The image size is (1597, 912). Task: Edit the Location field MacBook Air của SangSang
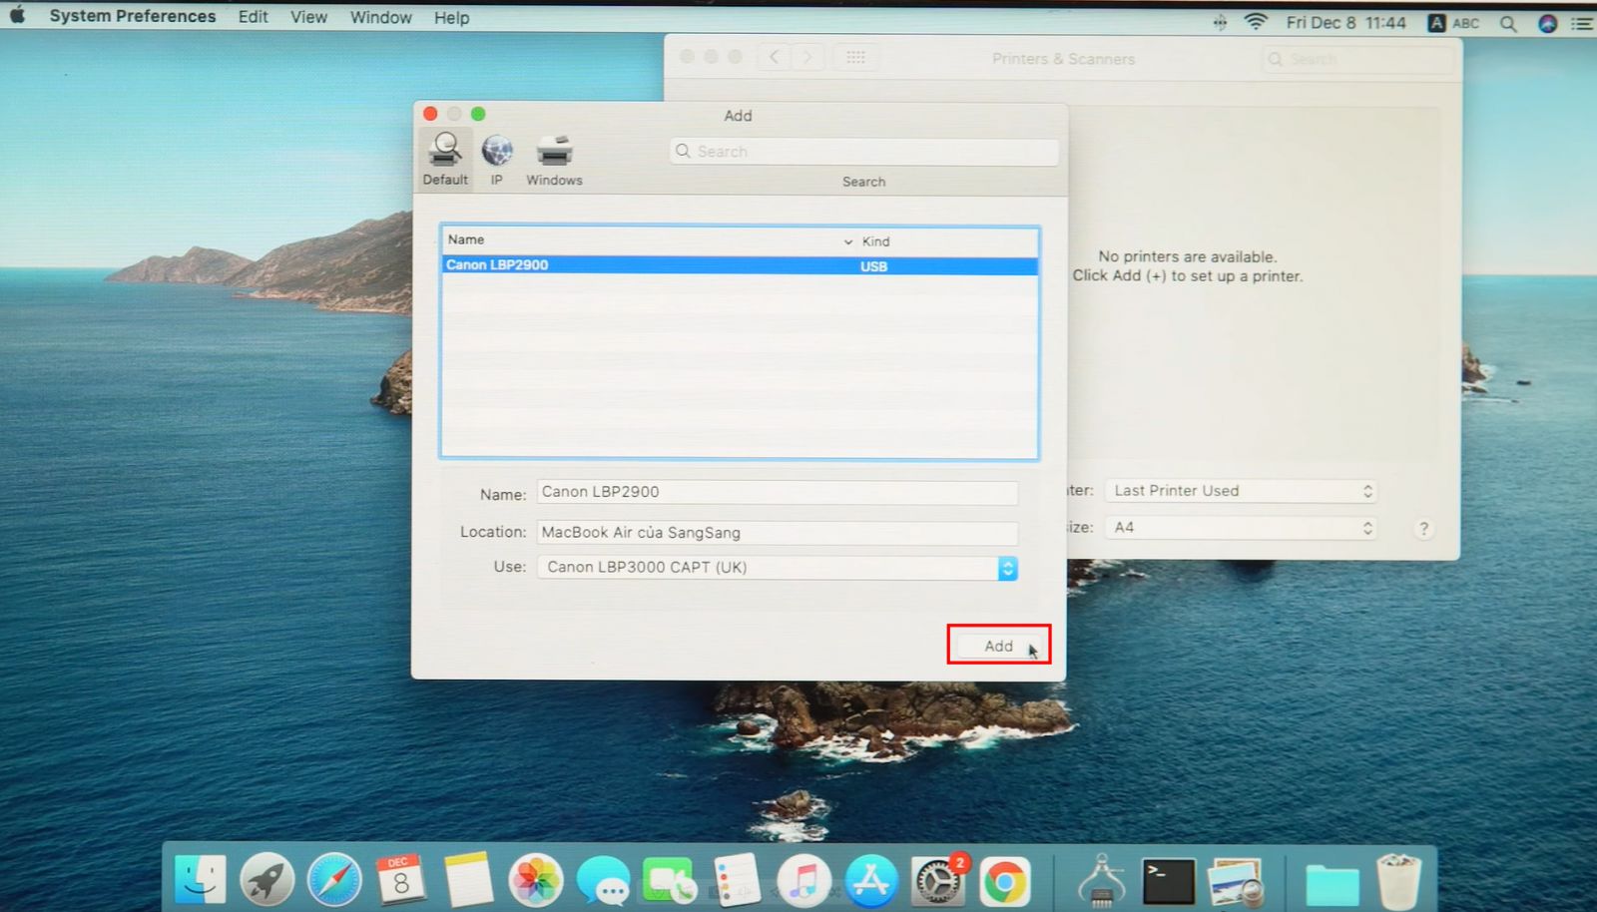[778, 533]
